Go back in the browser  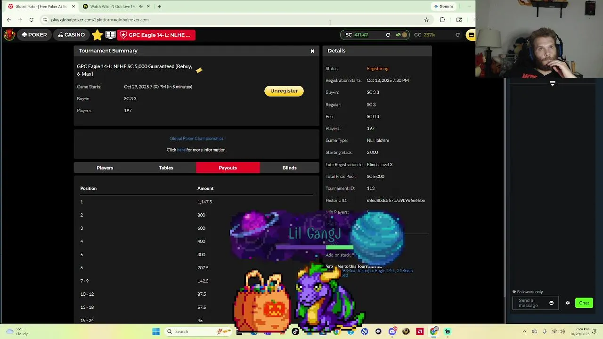coord(9,20)
